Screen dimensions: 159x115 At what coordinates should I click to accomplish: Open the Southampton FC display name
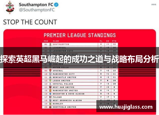36,5
